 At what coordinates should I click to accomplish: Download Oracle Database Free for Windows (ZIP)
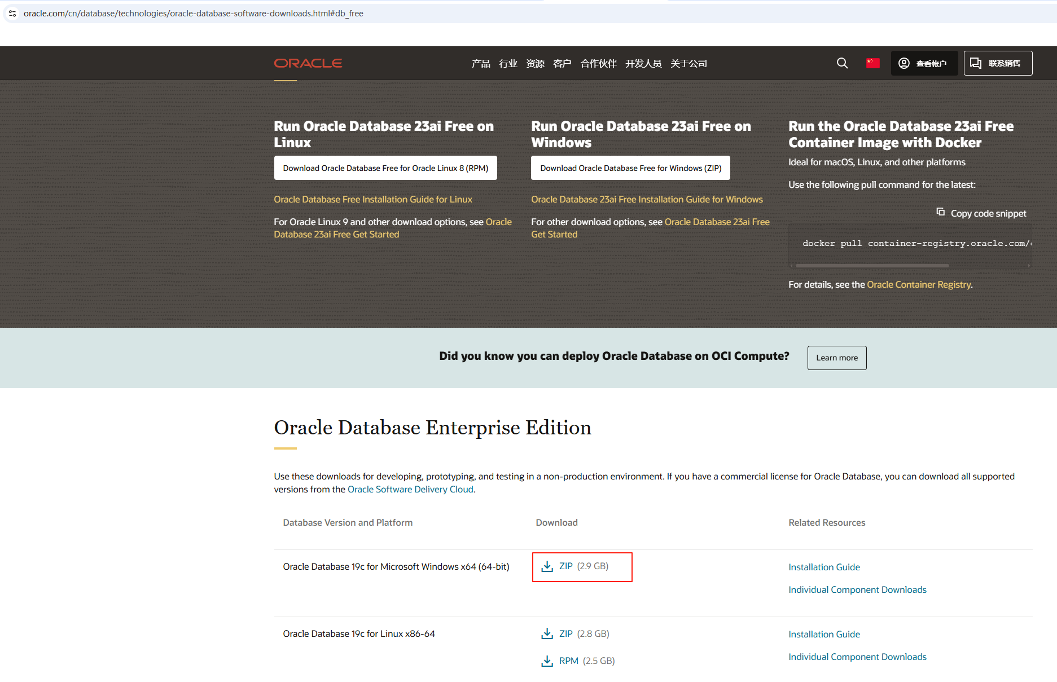coord(630,168)
